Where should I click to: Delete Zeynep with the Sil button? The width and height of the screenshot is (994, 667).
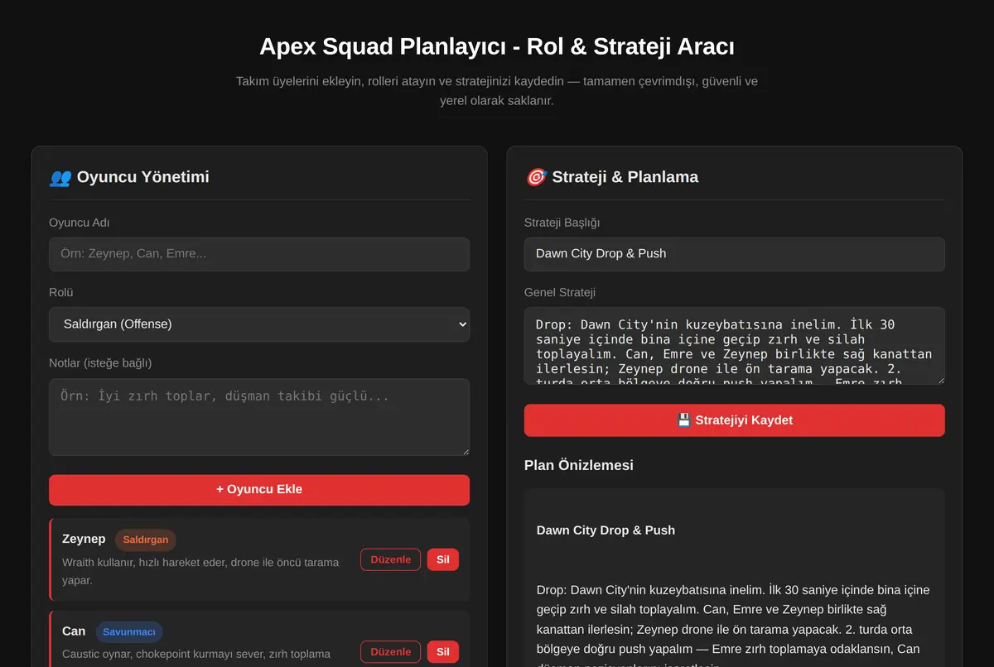click(443, 559)
